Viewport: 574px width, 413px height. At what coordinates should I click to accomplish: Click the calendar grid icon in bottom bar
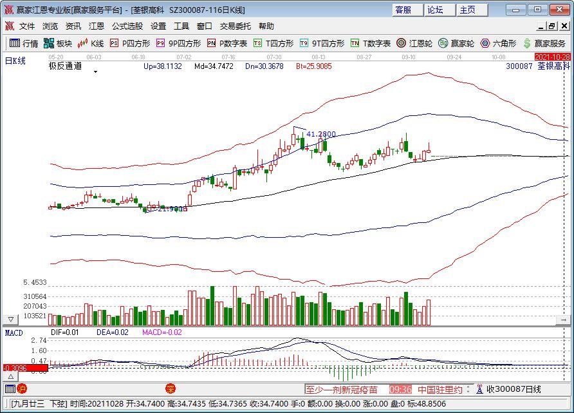(10, 389)
